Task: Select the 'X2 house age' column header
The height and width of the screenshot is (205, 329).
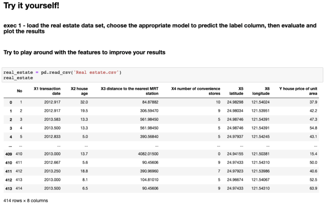Action: pyautogui.click(x=79, y=91)
